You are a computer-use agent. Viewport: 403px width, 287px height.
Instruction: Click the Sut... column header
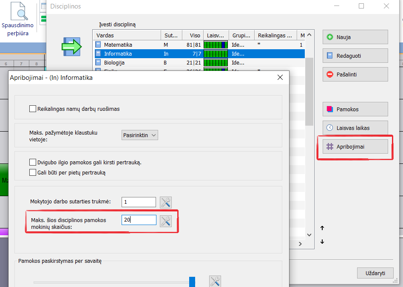(172, 35)
